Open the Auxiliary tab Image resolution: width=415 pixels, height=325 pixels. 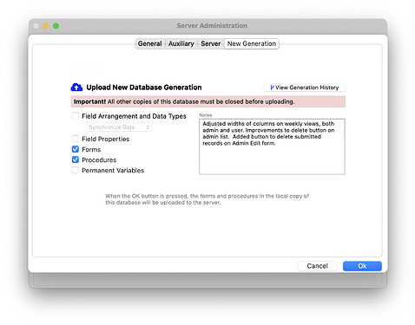(181, 44)
